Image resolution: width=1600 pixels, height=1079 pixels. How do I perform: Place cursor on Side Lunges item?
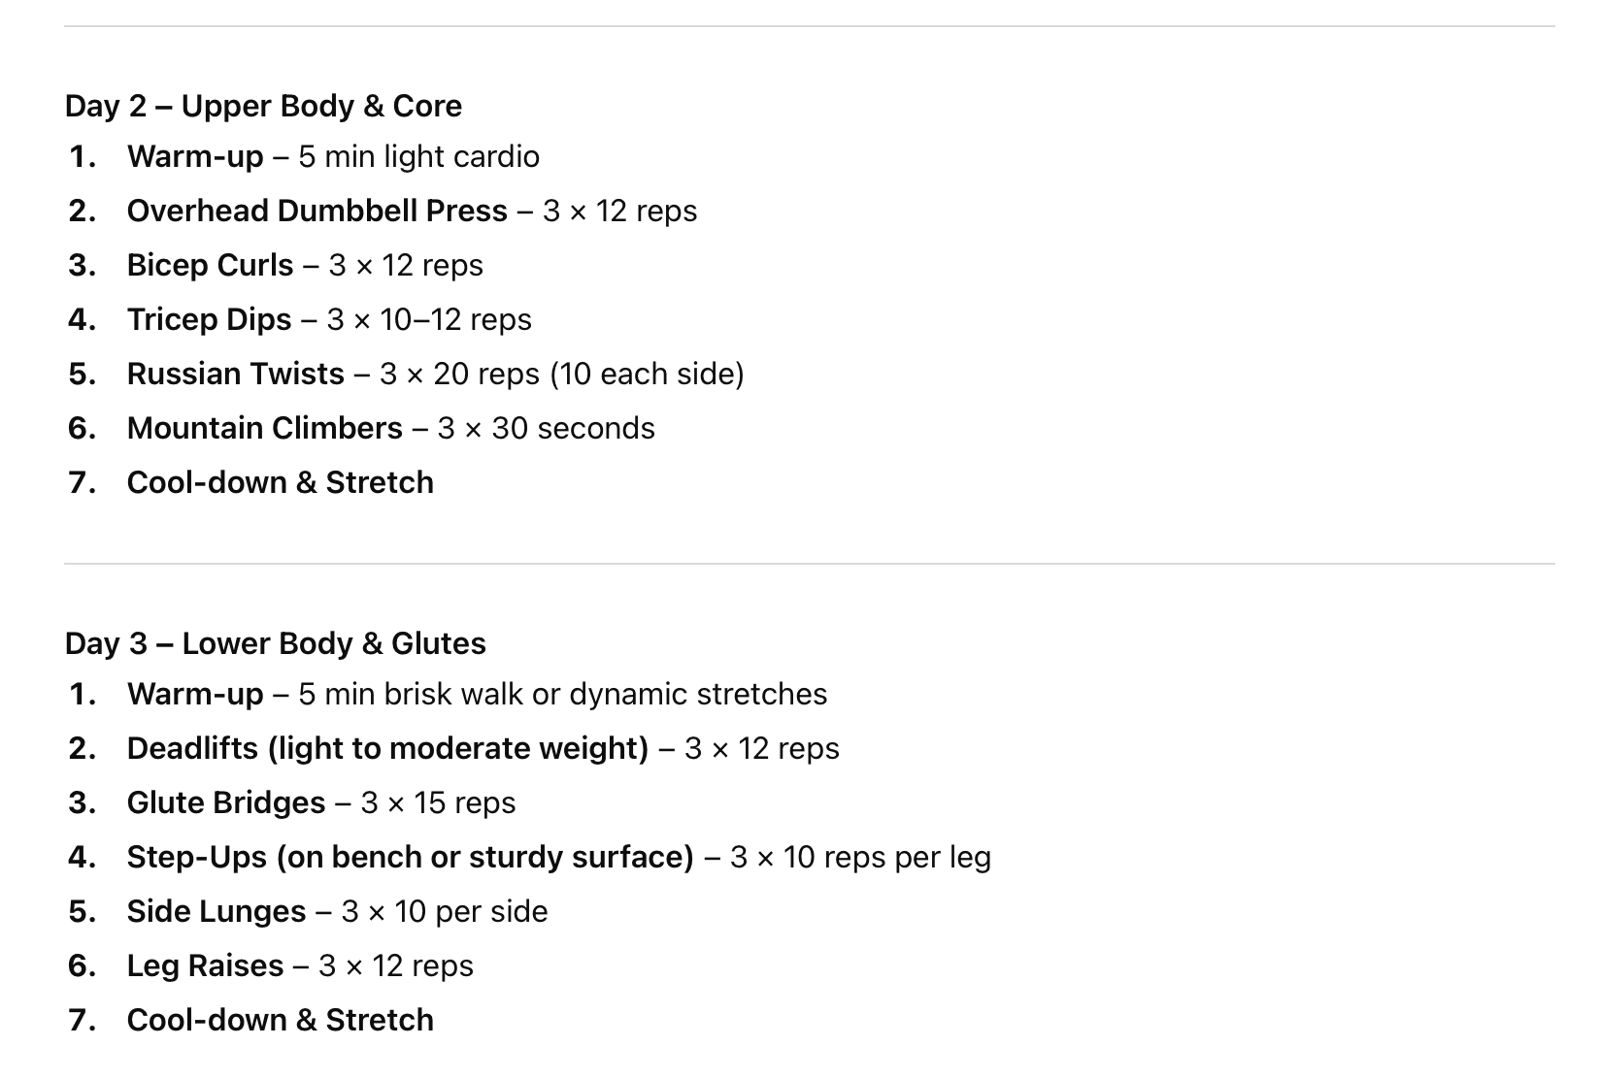(337, 911)
